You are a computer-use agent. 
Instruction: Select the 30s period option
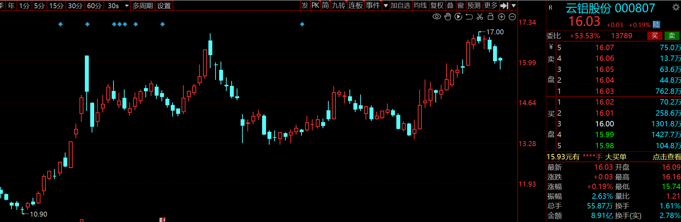[x=113, y=6]
